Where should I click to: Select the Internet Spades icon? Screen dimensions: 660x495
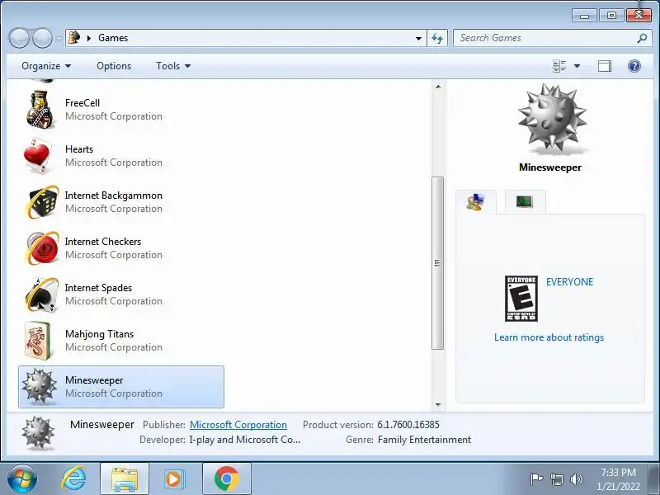point(41,295)
